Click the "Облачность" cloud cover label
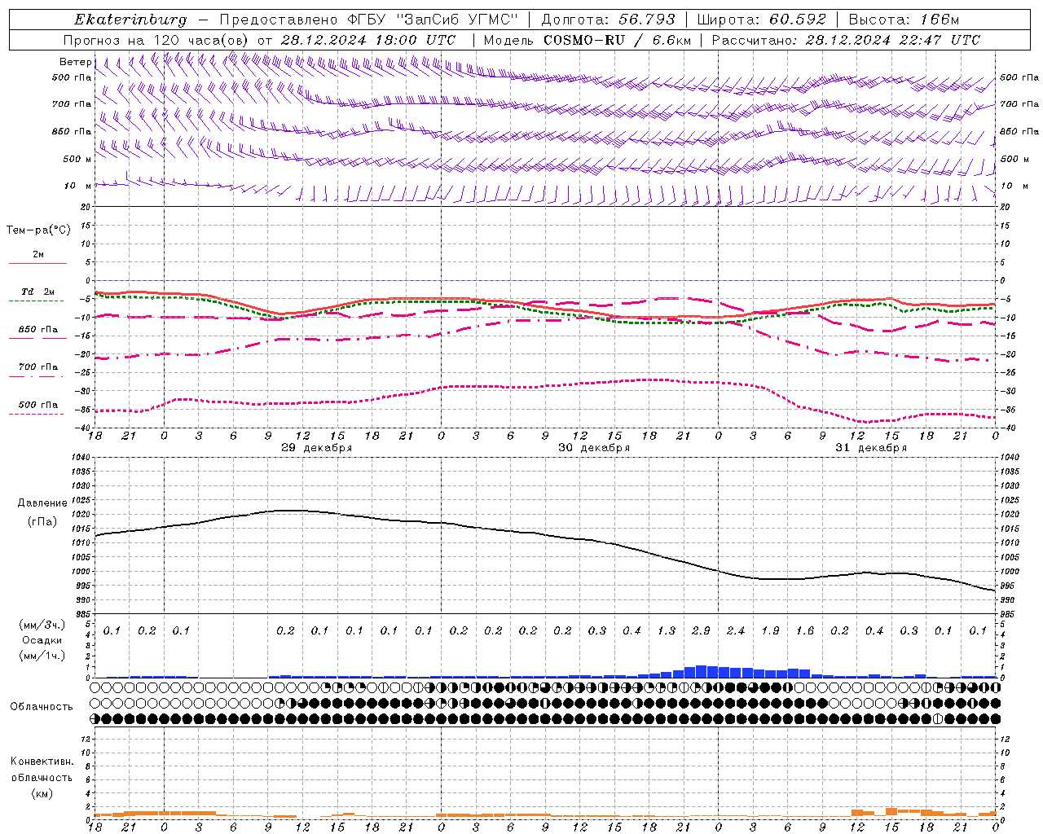 click(42, 707)
